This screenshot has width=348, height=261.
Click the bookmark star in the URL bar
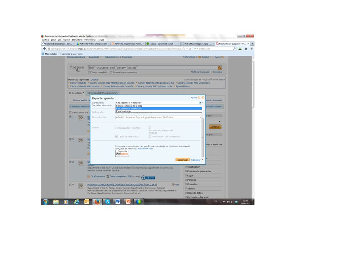183,49
